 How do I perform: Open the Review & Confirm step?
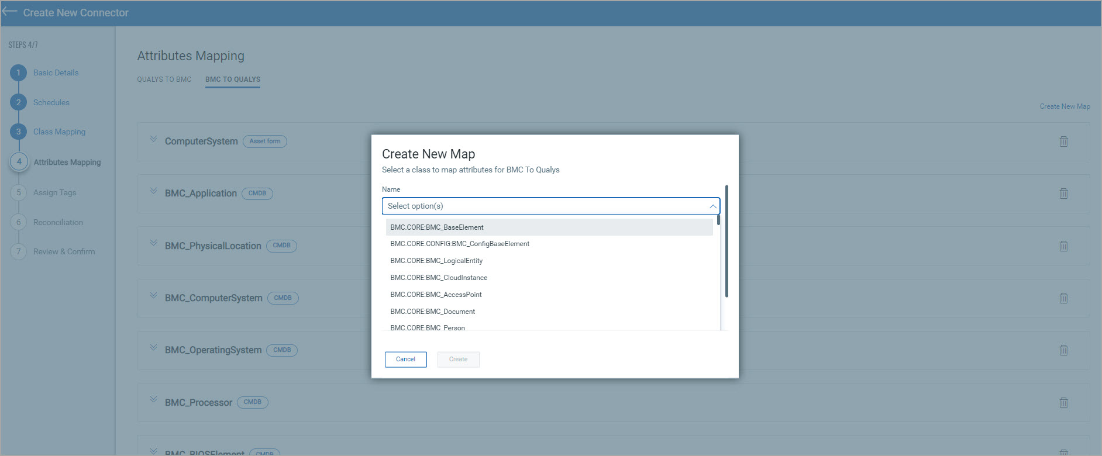click(64, 251)
